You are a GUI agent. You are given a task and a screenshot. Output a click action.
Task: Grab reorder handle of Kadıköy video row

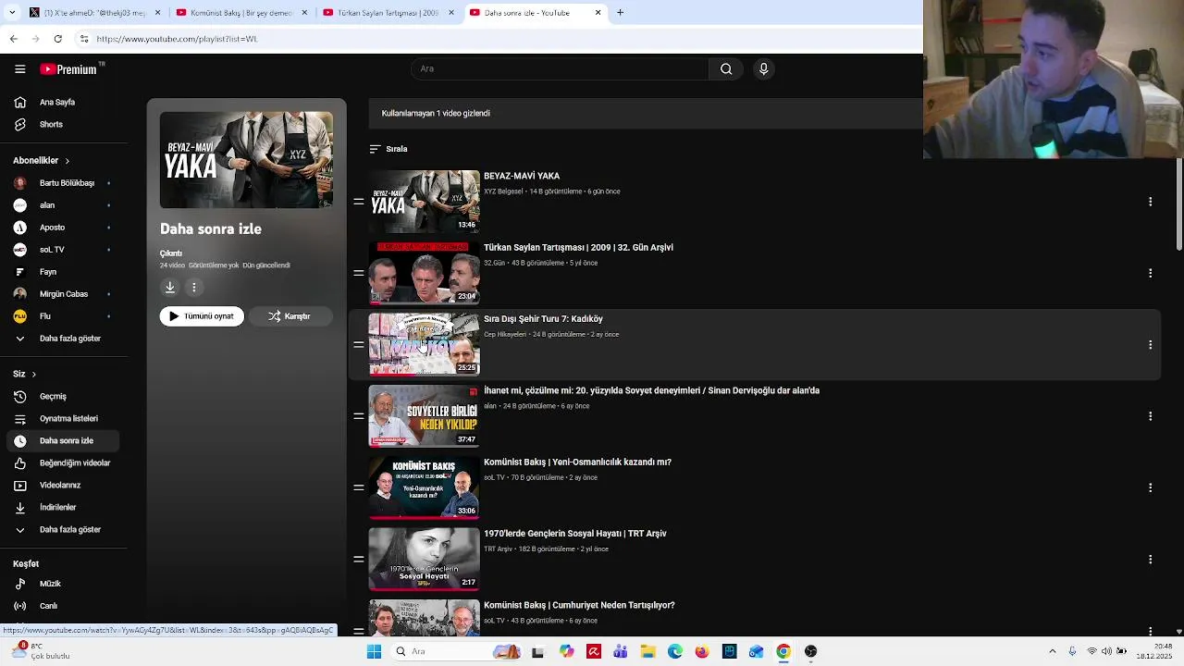pos(359,345)
